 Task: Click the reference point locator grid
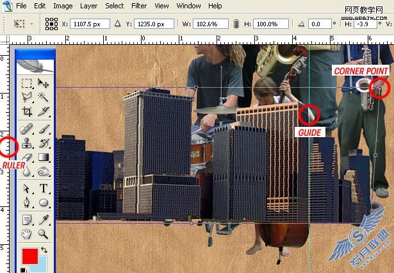coord(51,24)
